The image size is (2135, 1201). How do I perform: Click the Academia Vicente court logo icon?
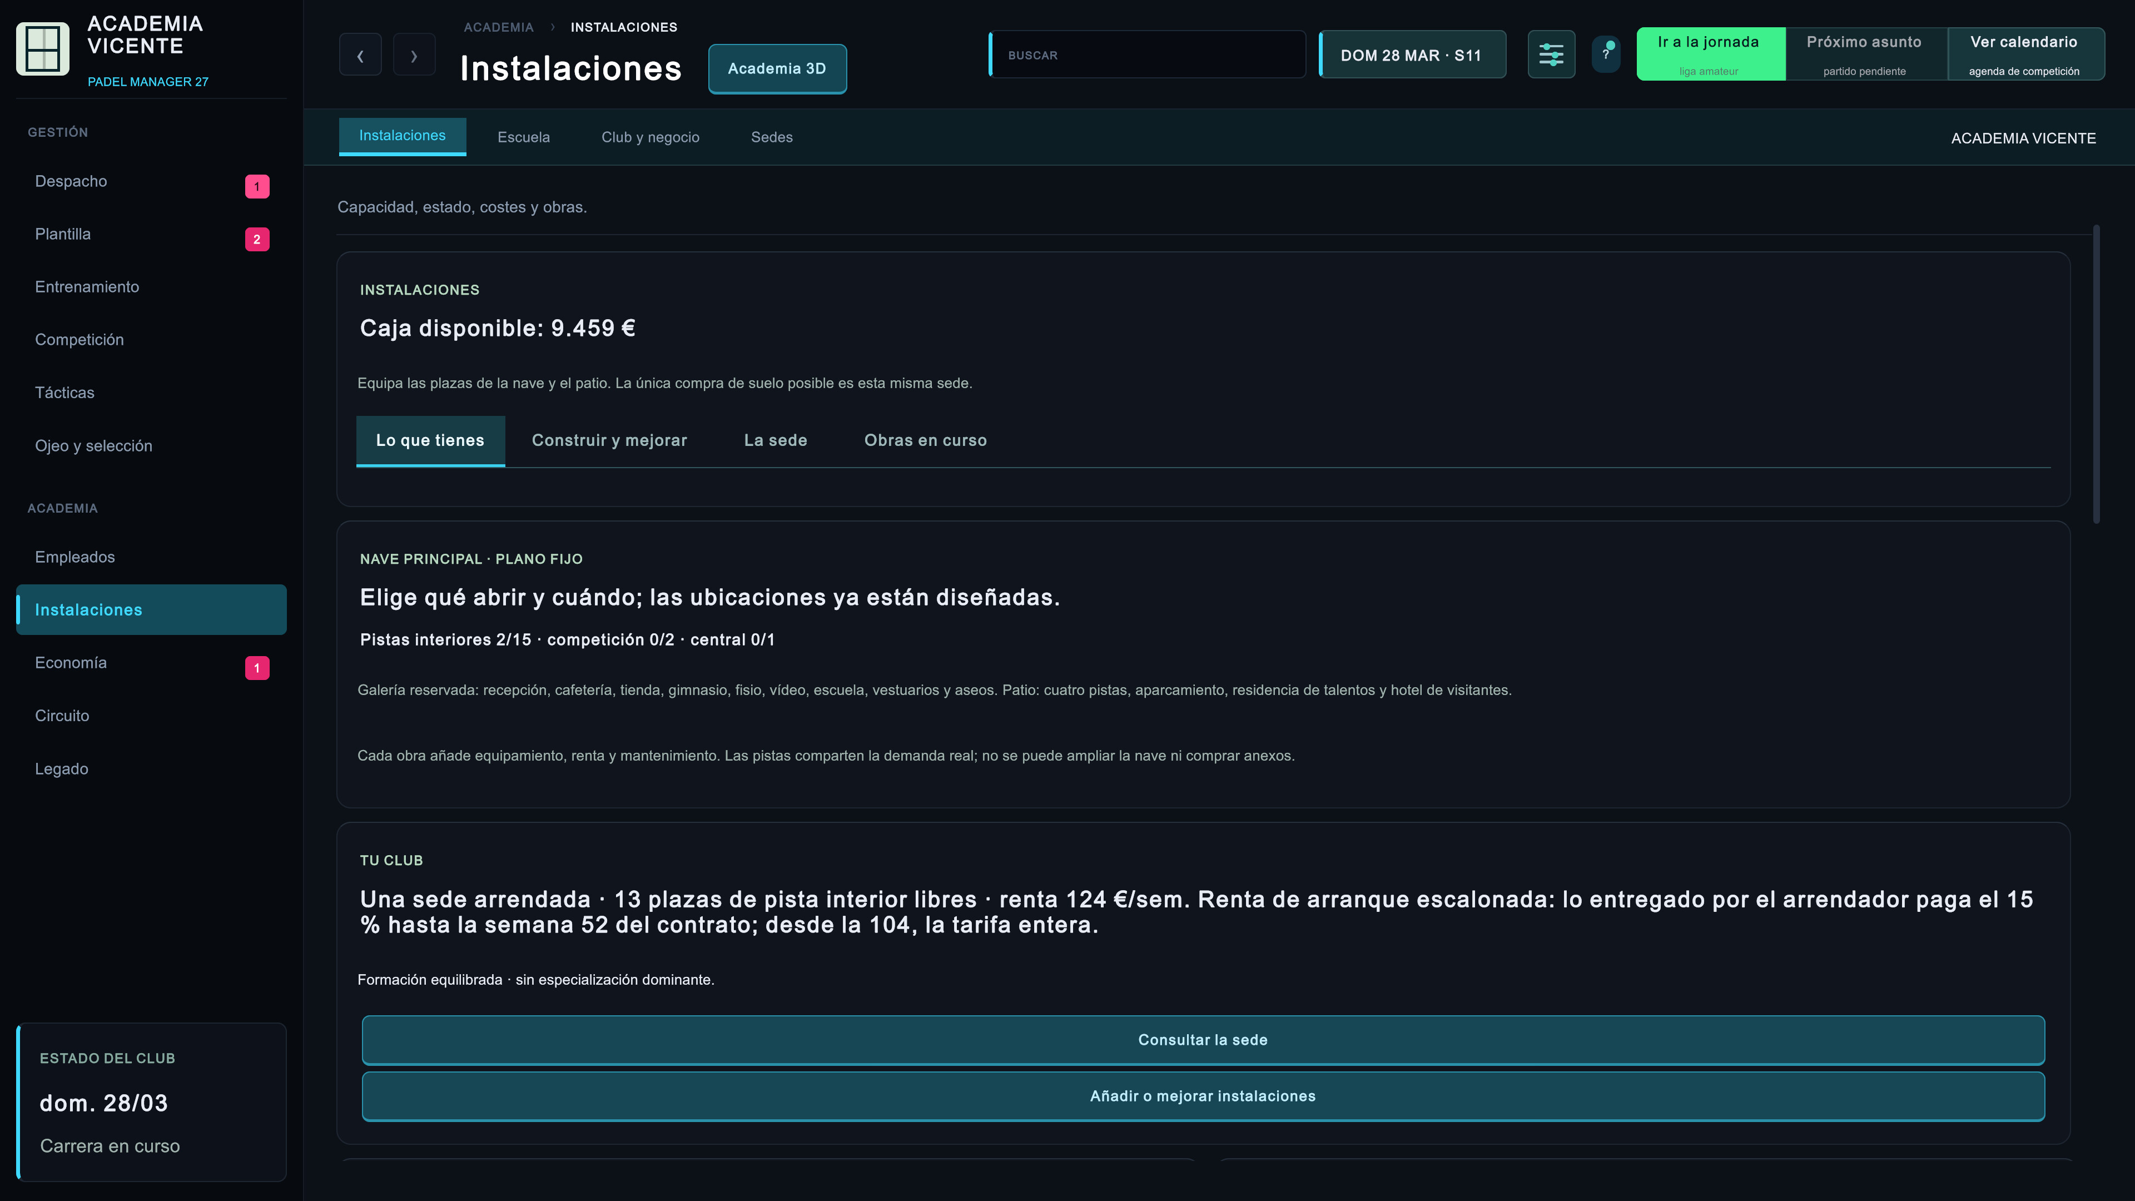pos(42,48)
